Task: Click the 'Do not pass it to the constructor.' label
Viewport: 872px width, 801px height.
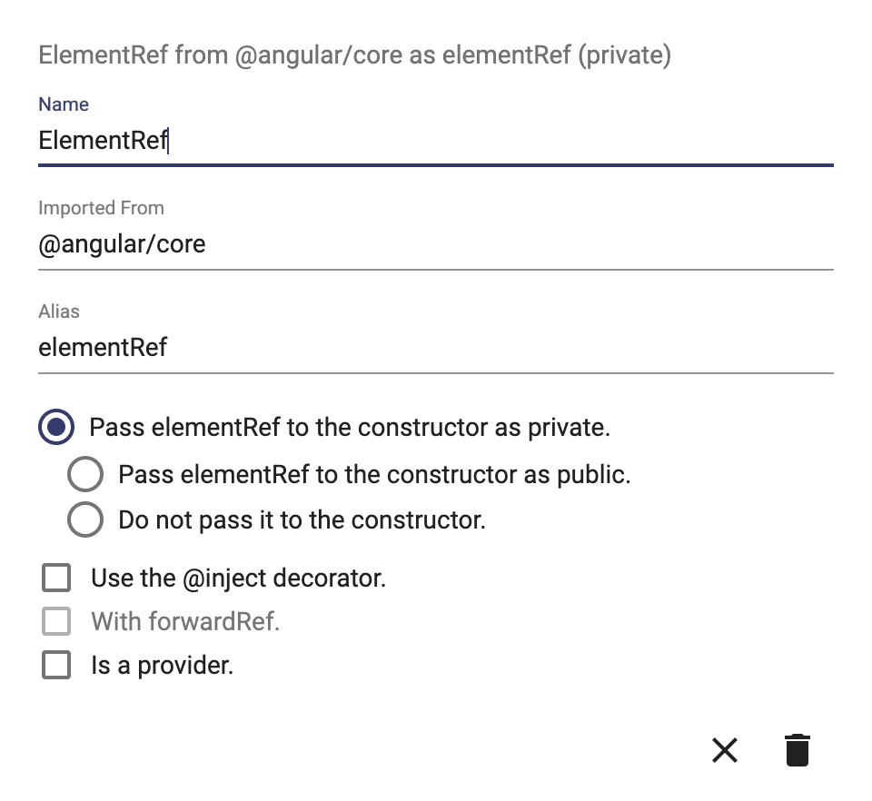Action: coord(302,520)
